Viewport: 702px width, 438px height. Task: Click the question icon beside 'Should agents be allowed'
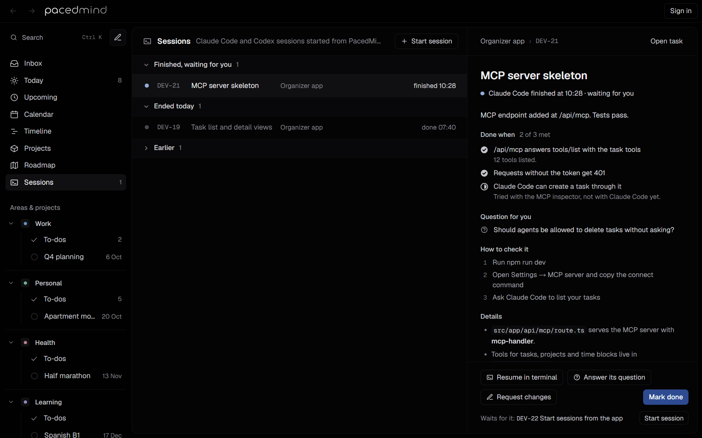[x=484, y=230]
